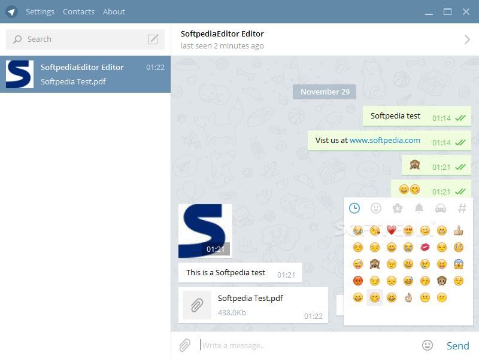Pick the highlighted yum face in emoji panel

coord(375,297)
